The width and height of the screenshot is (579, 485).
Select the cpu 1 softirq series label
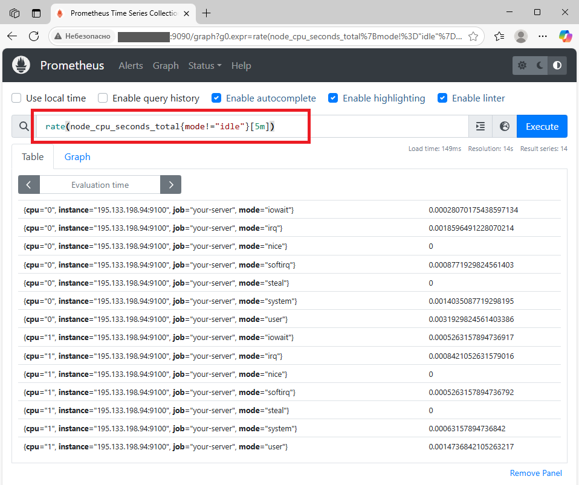click(x=160, y=393)
